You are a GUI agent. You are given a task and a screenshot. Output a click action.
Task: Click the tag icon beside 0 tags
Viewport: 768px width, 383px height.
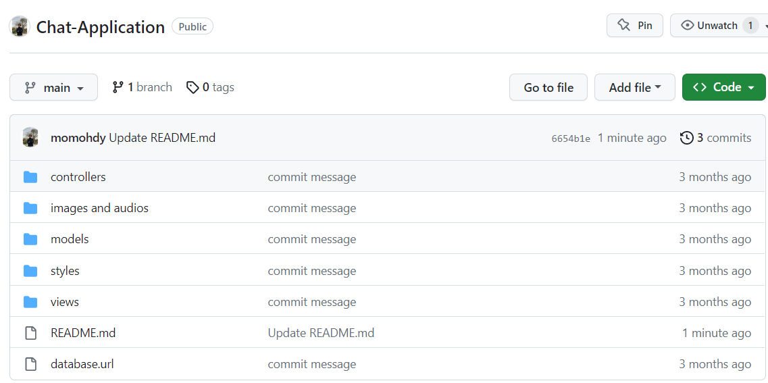pyautogui.click(x=193, y=87)
